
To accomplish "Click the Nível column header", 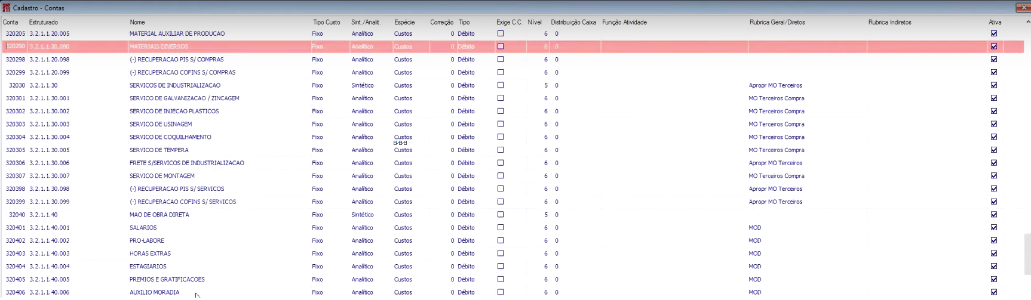I will (535, 22).
